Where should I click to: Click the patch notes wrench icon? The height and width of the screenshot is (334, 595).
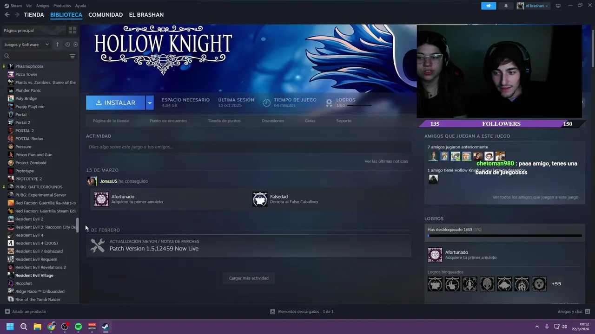[x=98, y=245]
